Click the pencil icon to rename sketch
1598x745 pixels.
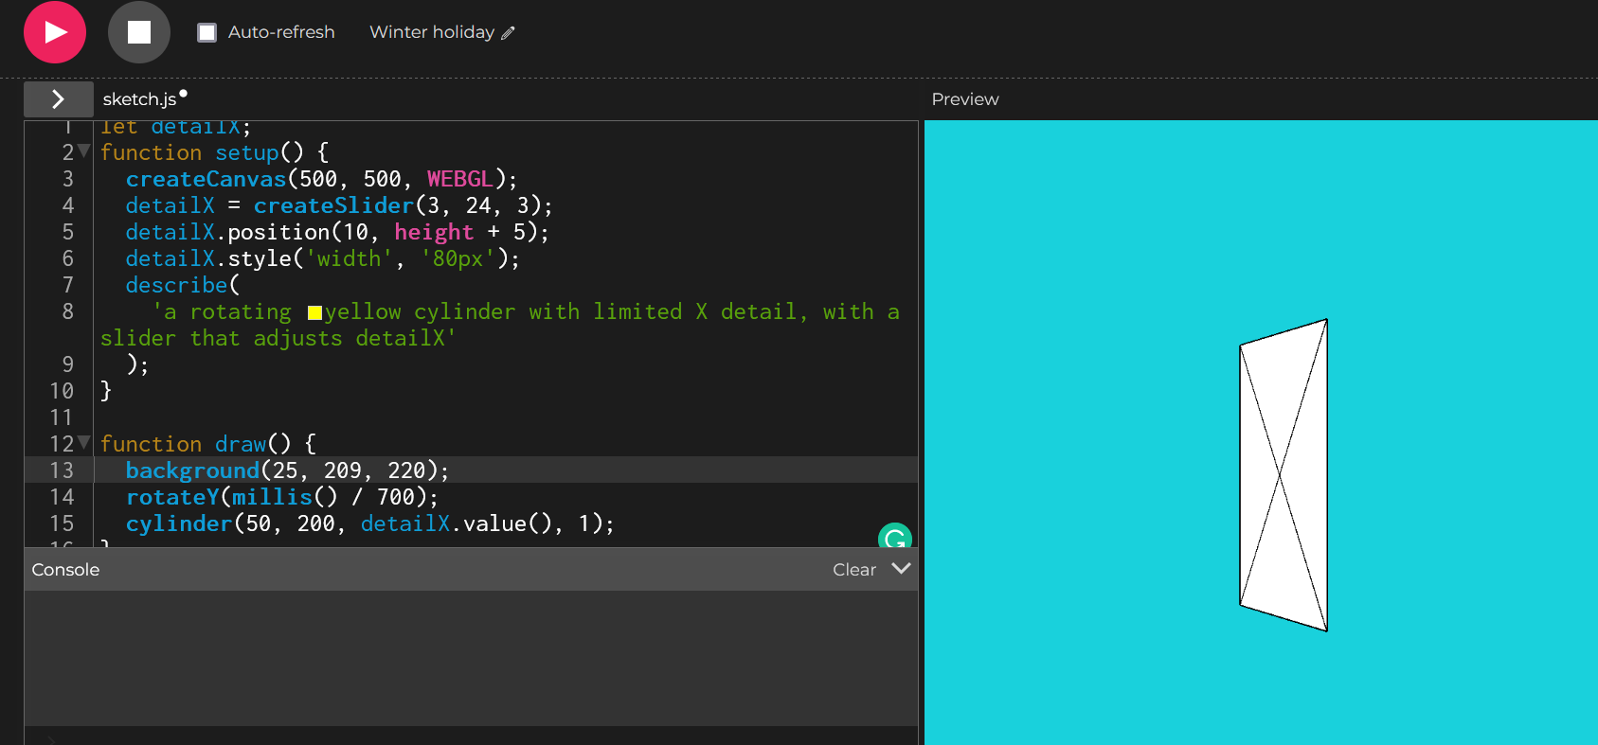click(509, 33)
